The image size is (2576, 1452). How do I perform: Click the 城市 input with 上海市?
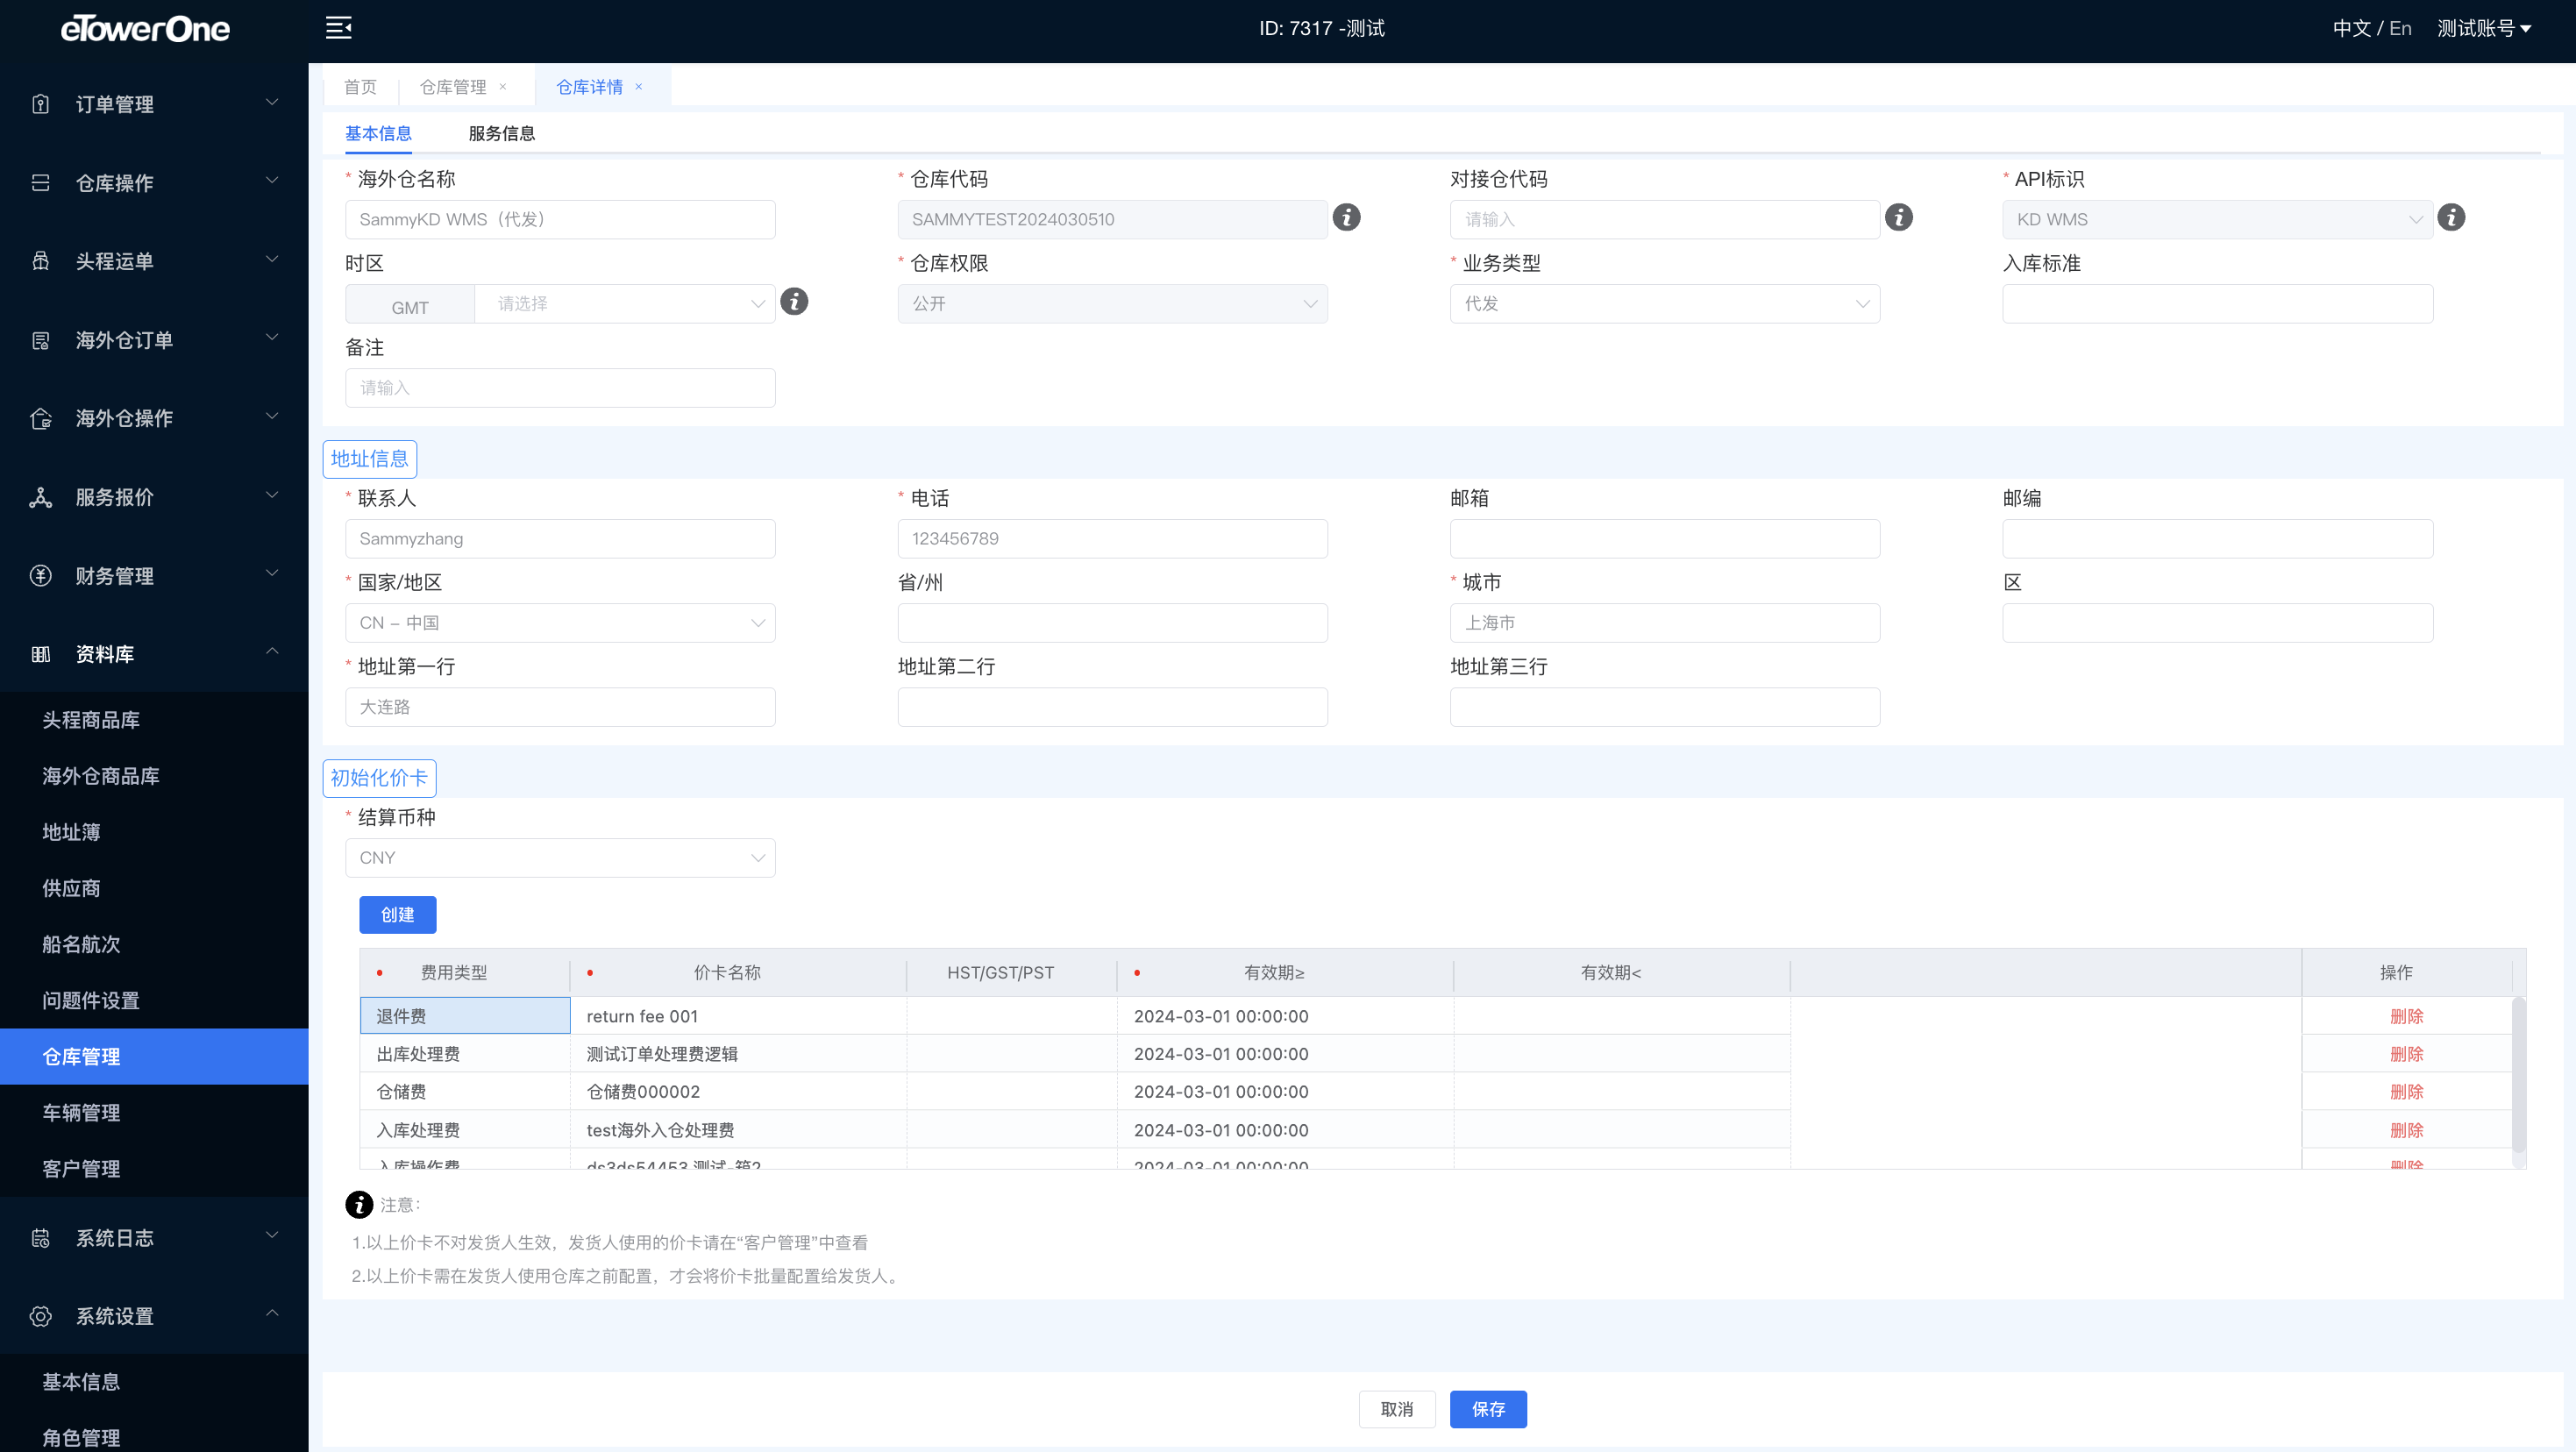[x=1664, y=623]
